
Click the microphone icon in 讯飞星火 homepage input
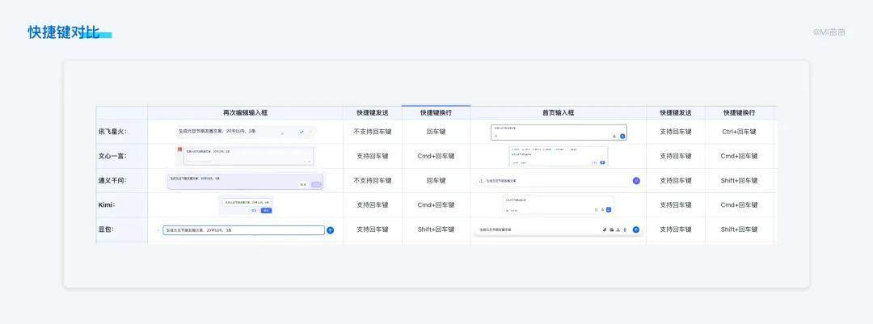click(614, 136)
